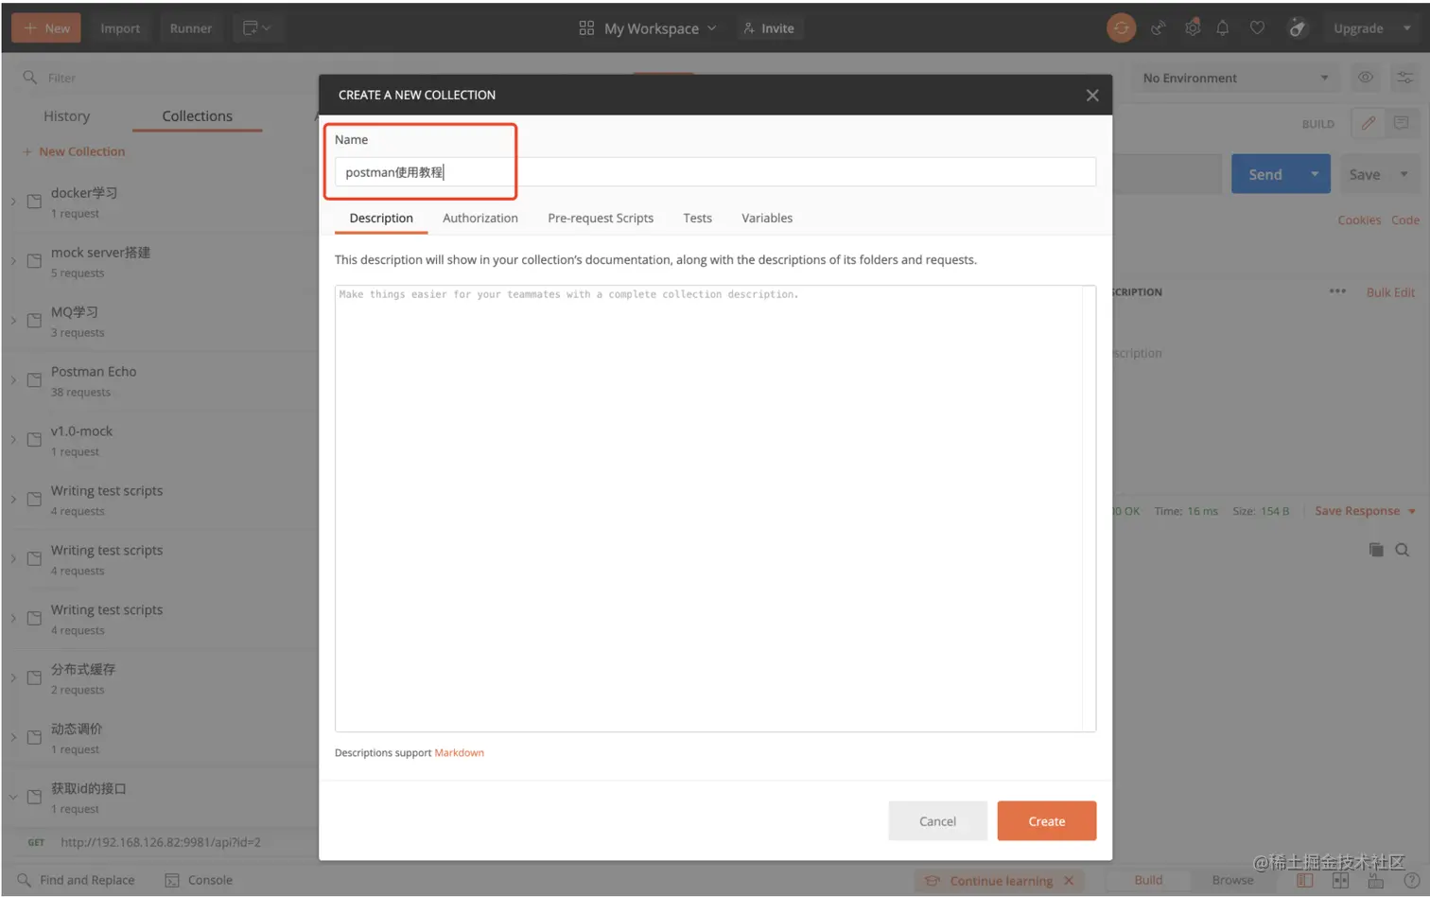Open the satellite capture requests icon
Screen dimensions: 1430x897
1159,28
